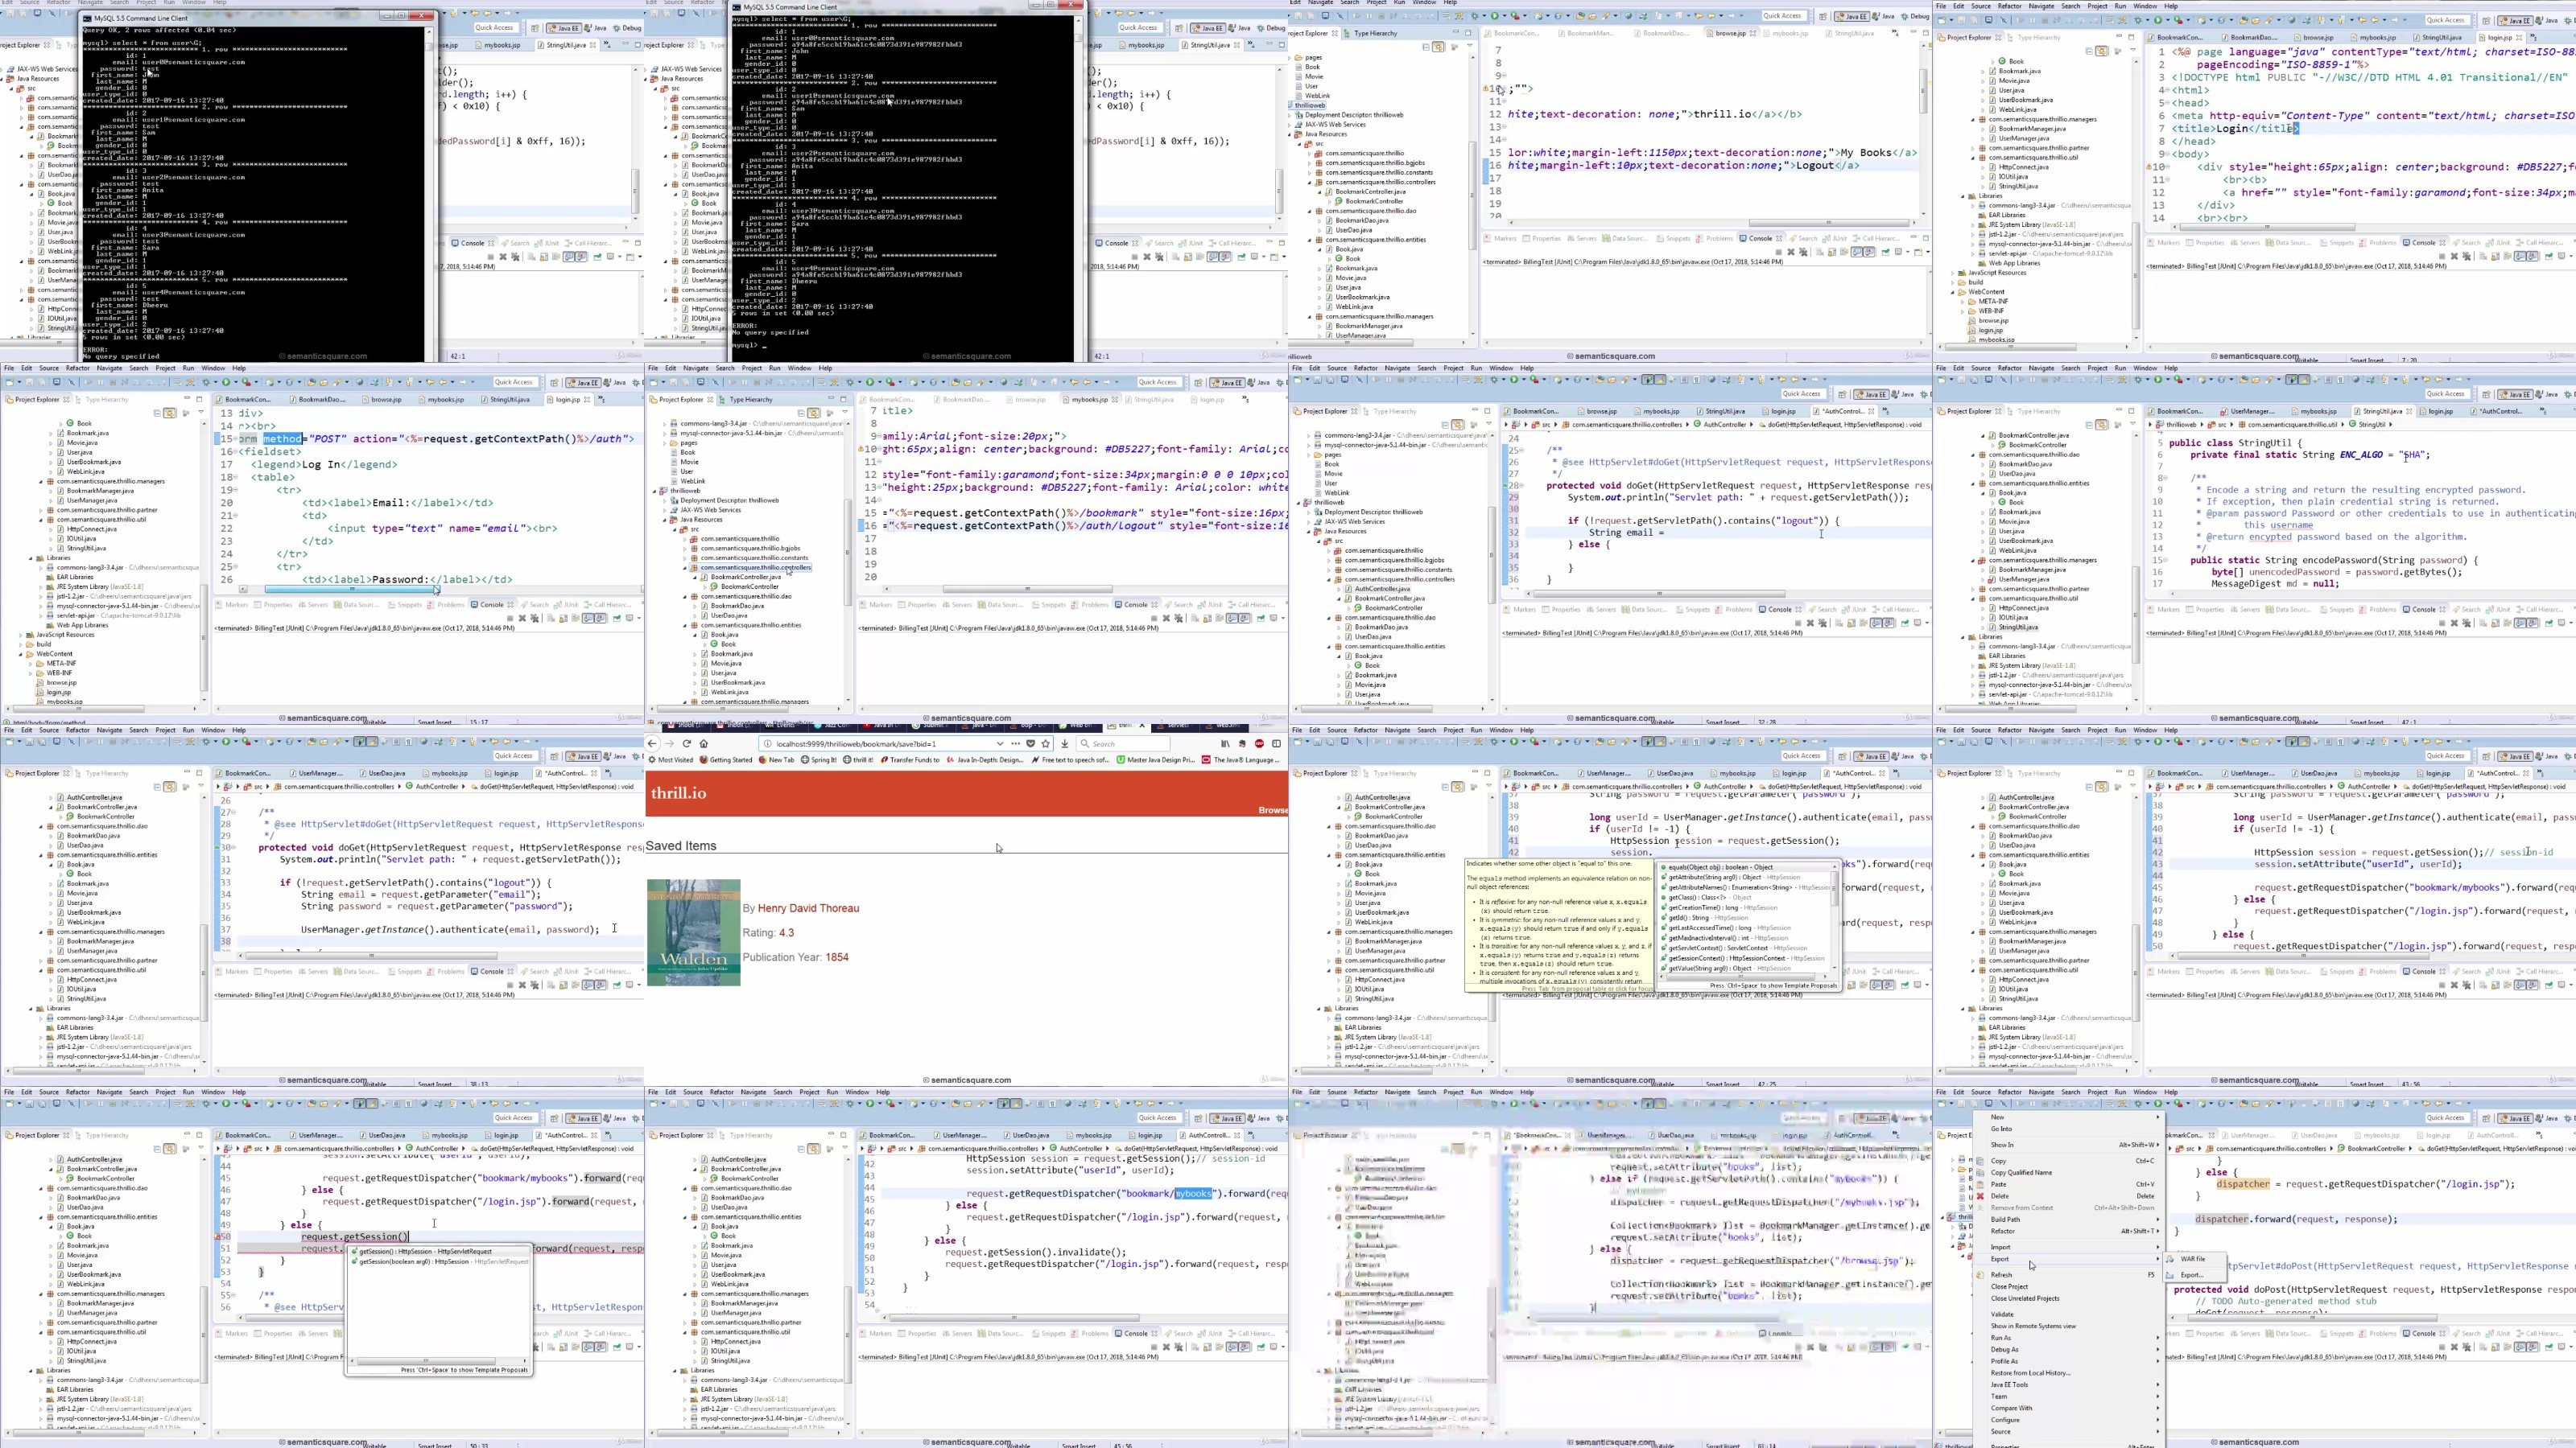Select Refresh in the project context menu

tap(2069, 1275)
